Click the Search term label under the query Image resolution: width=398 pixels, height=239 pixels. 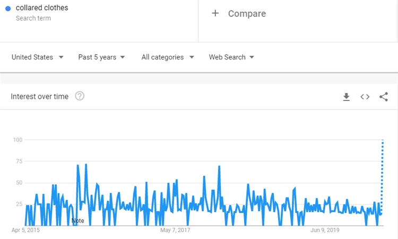(33, 18)
